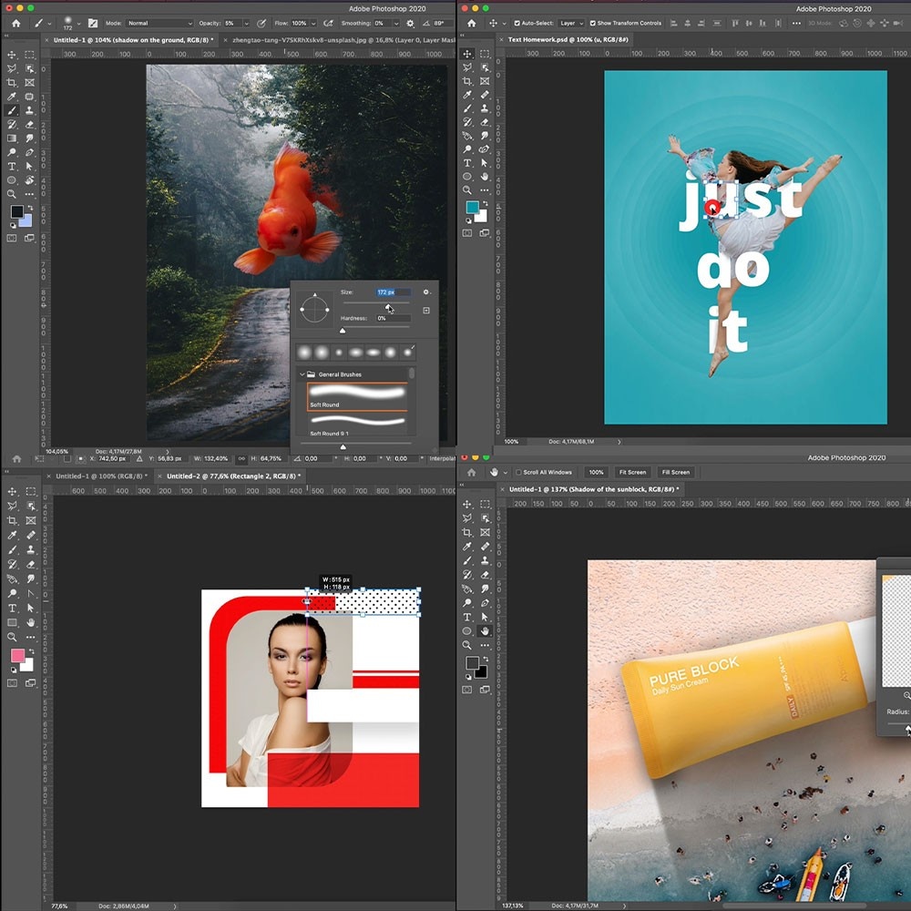Viewport: 911px width, 911px height.
Task: Select the Type tool in the top-right window
Action: click(x=467, y=162)
